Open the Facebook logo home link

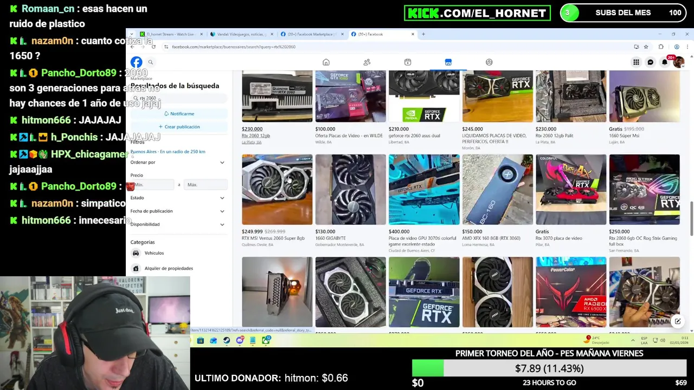(136, 62)
